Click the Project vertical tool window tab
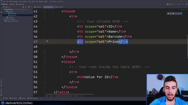This screenshot has width=188, height=105. [x=1, y=10]
